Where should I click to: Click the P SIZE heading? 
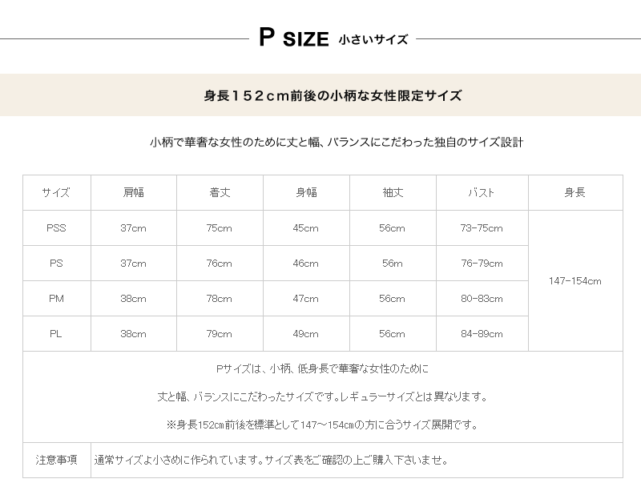pyautogui.click(x=293, y=38)
